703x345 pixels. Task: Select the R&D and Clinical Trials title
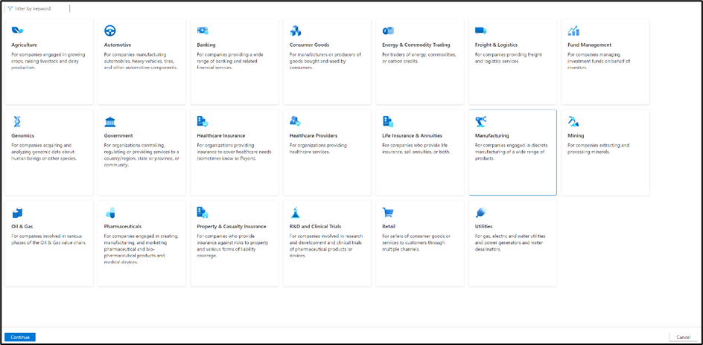(315, 227)
